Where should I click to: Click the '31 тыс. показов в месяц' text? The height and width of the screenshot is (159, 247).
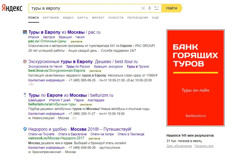coord(184,141)
